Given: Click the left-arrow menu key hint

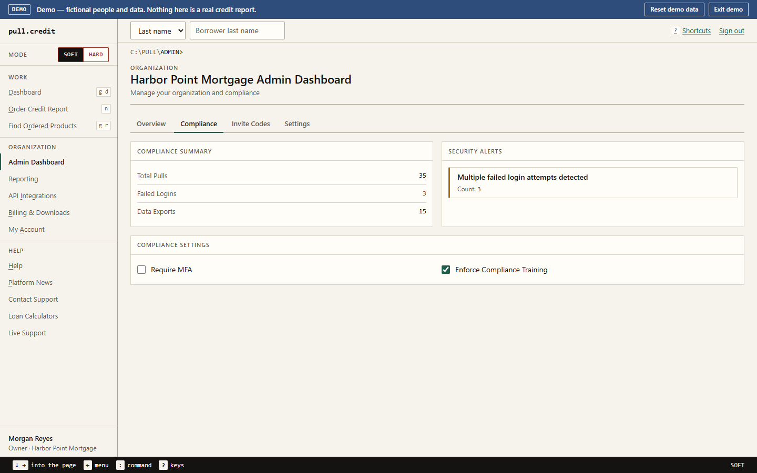Looking at the screenshot, I should (88, 465).
